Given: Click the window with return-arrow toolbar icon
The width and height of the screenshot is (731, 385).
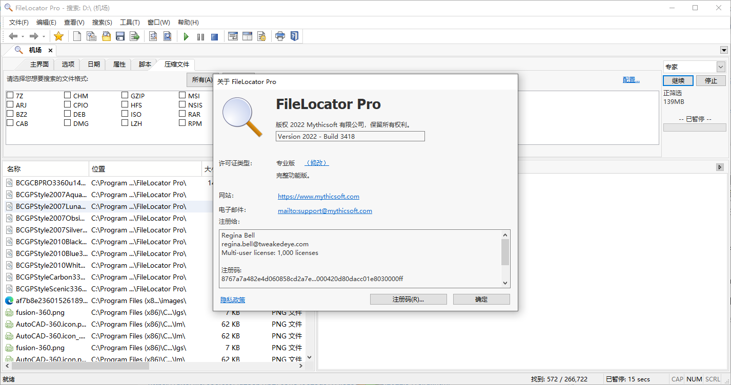Looking at the screenshot, I should [233, 36].
